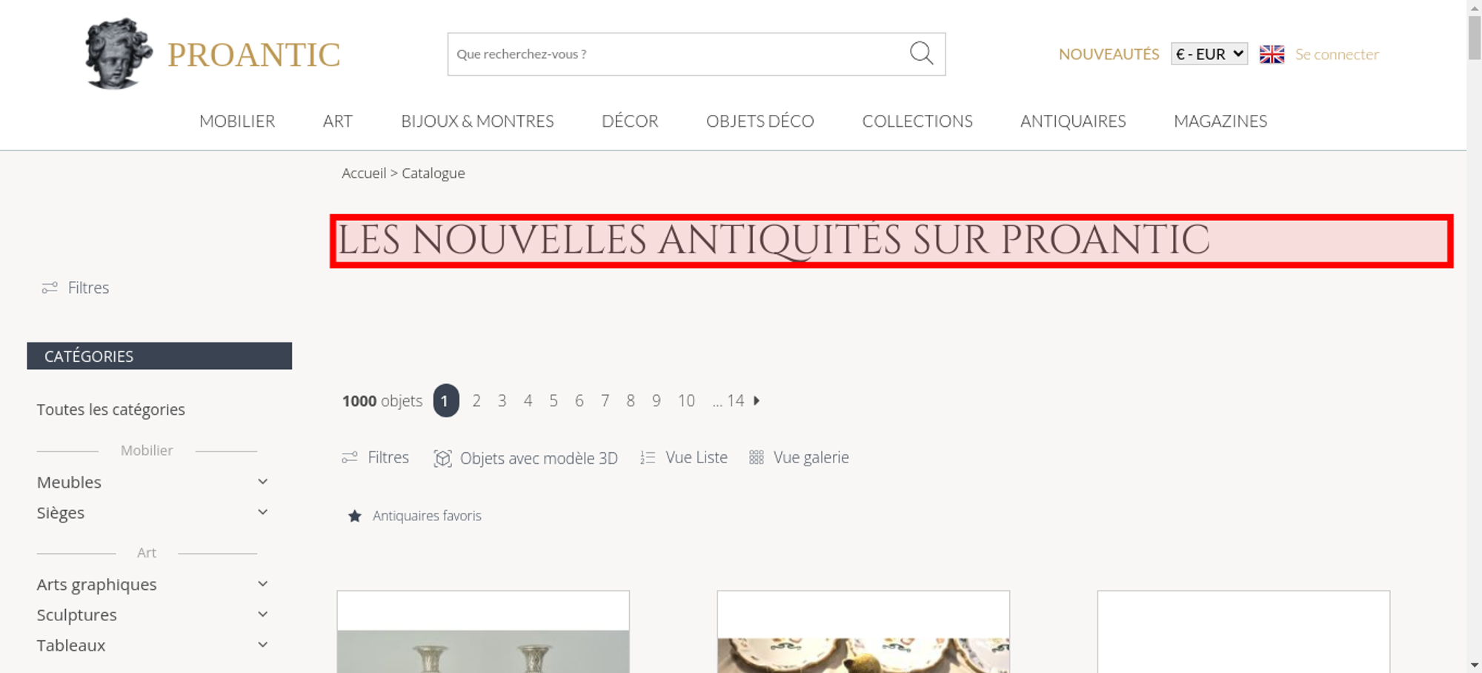Go to next page arrow in pagination

(x=757, y=400)
